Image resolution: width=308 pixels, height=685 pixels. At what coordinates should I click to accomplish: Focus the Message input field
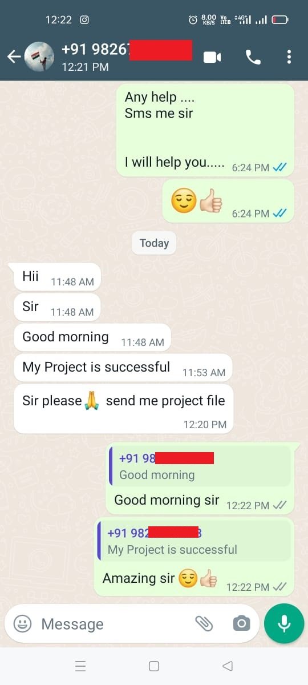click(x=114, y=623)
